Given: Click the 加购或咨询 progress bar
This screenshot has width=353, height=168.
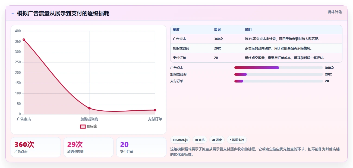Looking at the screenshot, I should point(279,74).
